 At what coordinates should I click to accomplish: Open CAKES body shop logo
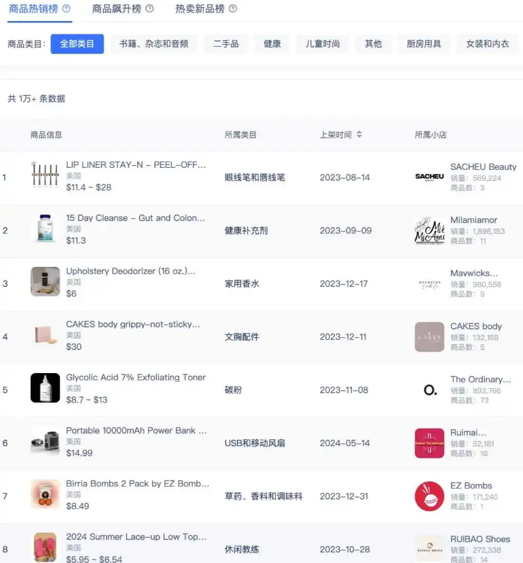pos(429,337)
